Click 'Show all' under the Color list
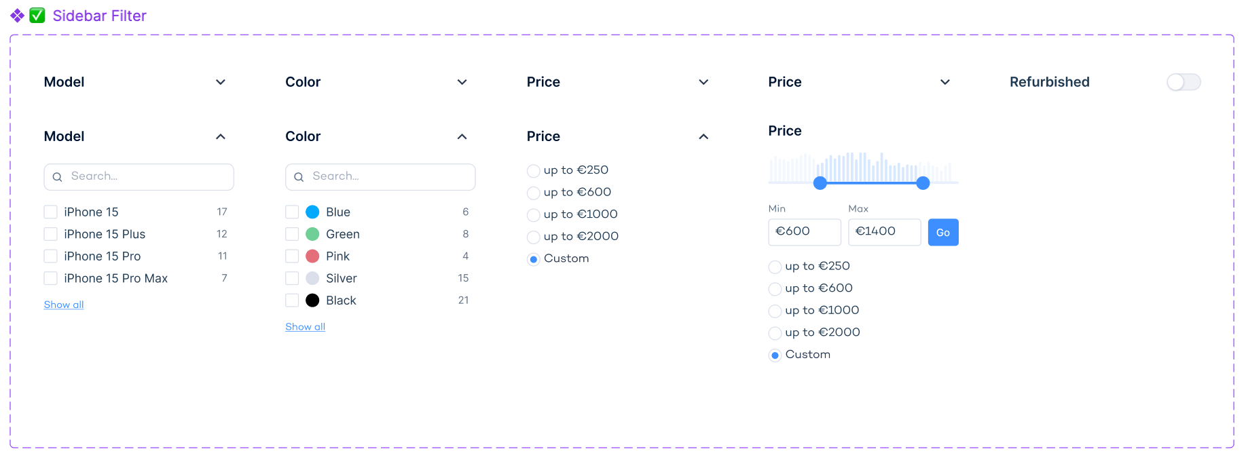This screenshot has width=1248, height=464. pyautogui.click(x=305, y=327)
